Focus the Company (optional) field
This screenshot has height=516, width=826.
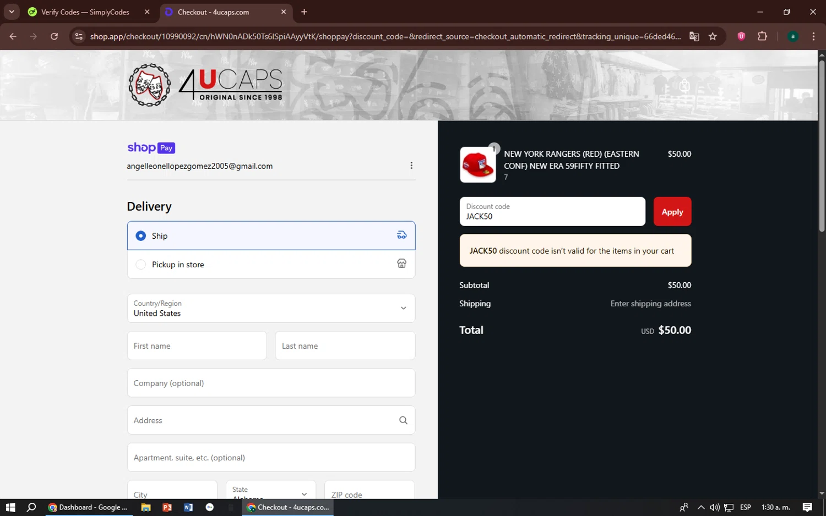(271, 383)
